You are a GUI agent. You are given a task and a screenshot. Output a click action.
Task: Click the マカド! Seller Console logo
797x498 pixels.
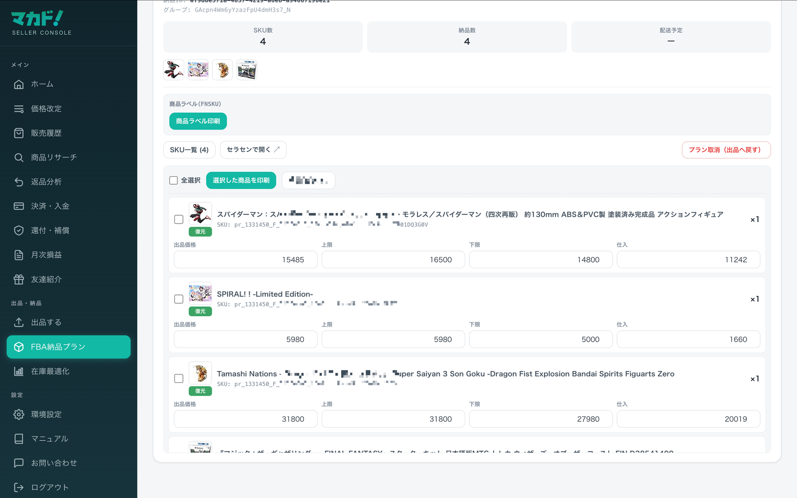(x=41, y=23)
